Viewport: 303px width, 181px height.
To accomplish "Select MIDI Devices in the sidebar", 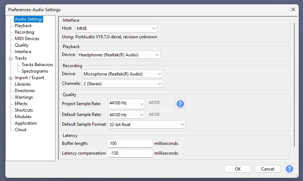I will [27, 39].
